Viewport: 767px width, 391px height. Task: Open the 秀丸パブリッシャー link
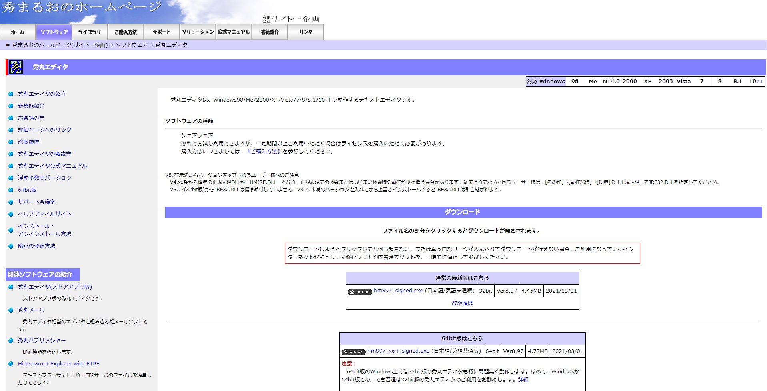(x=42, y=340)
